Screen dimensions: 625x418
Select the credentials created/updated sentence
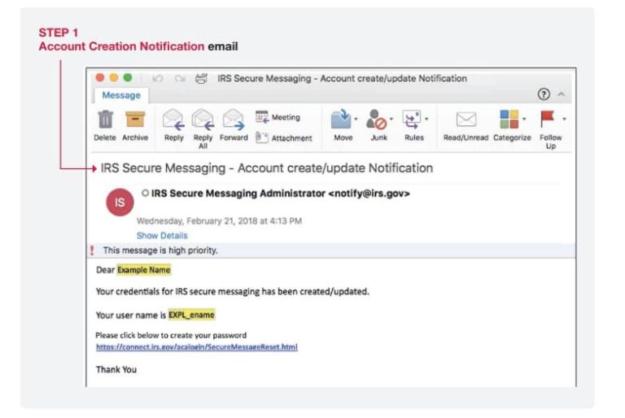click(x=233, y=291)
